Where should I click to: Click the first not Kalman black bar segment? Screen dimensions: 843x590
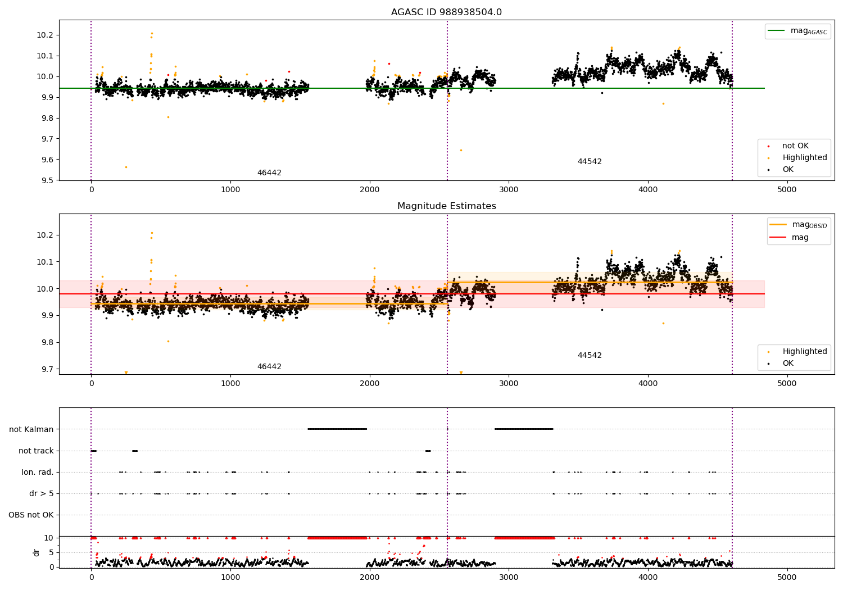tap(337, 429)
